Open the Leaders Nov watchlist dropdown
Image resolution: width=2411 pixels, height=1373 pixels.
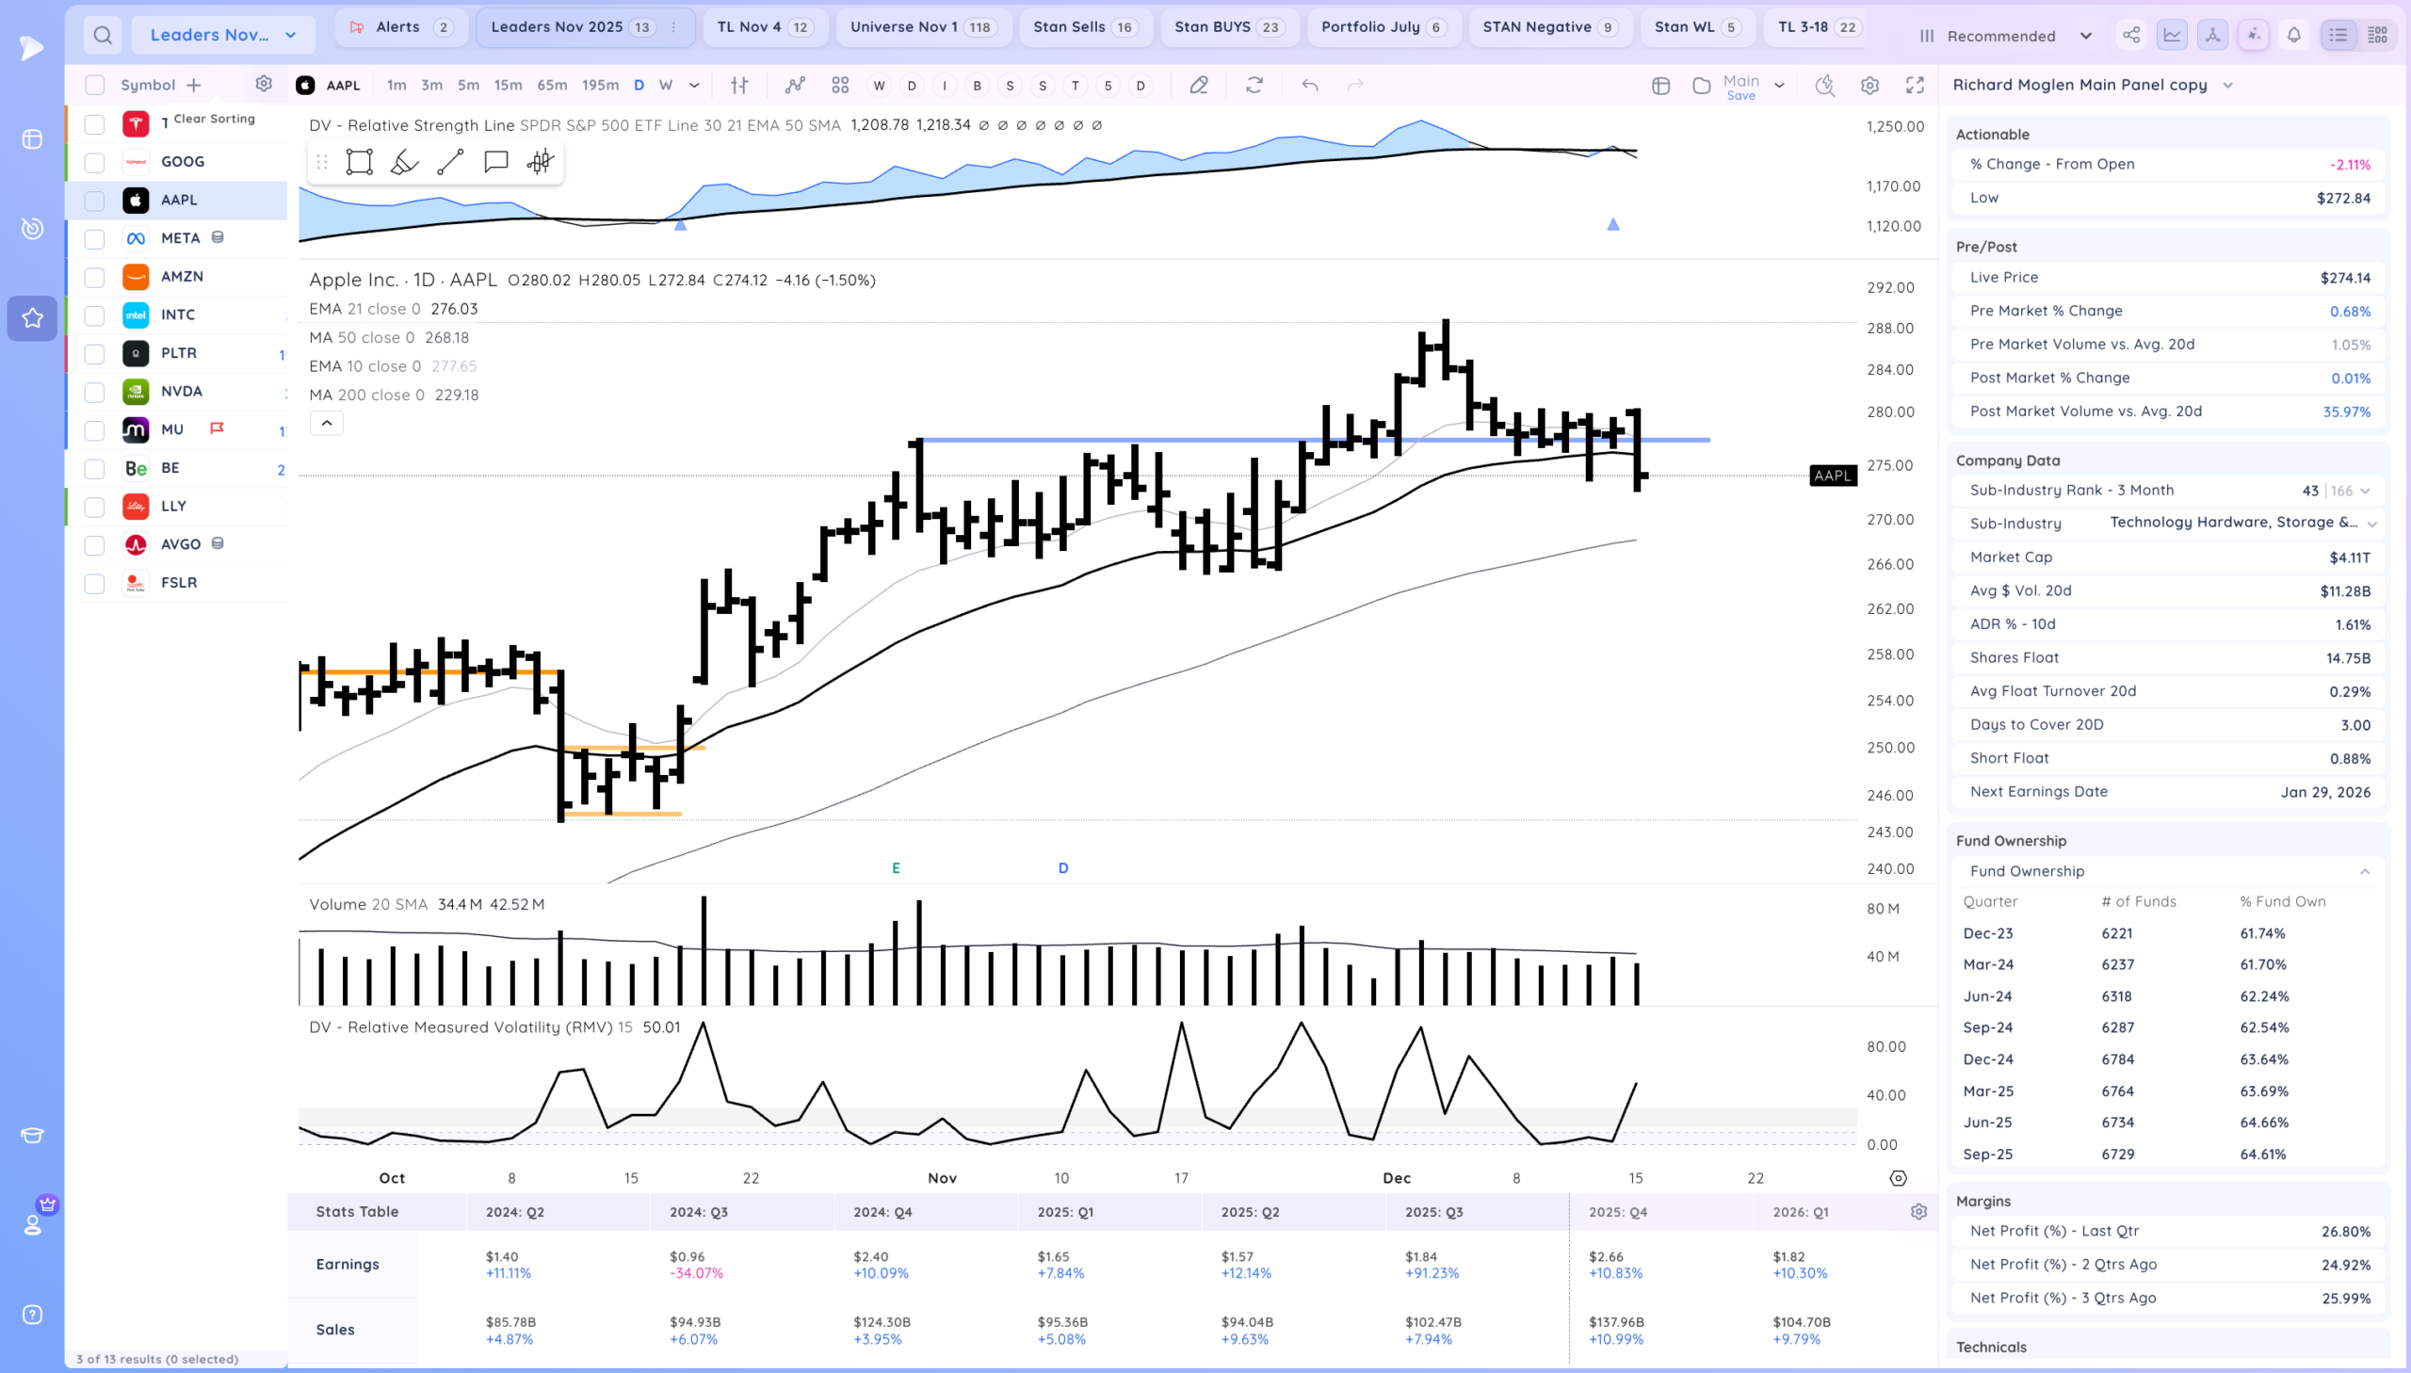point(223,36)
